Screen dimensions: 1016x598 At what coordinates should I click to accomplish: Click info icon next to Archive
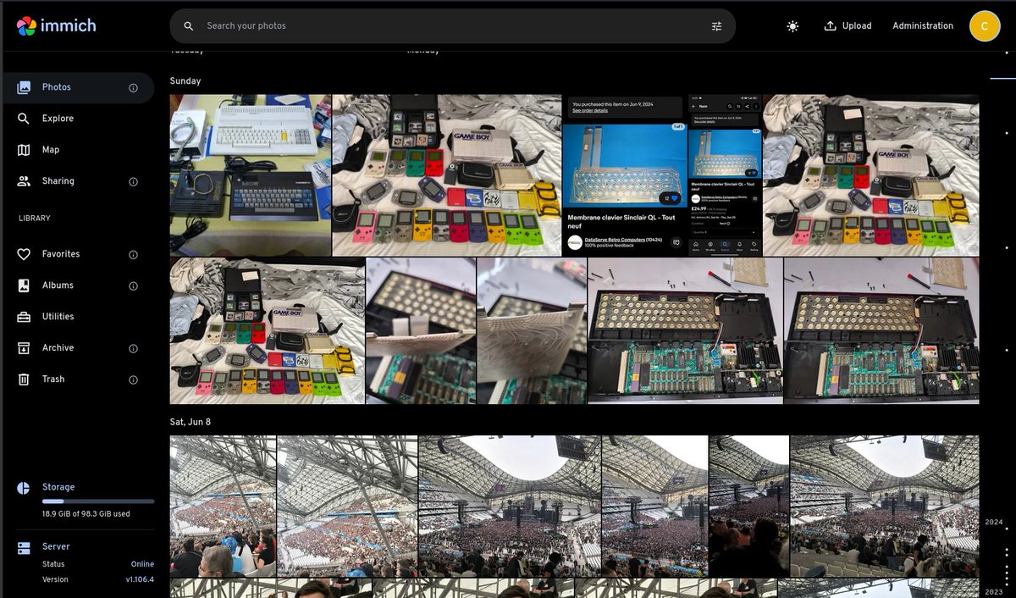pyautogui.click(x=133, y=349)
